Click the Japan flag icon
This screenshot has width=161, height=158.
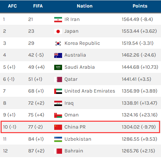click(x=58, y=31)
